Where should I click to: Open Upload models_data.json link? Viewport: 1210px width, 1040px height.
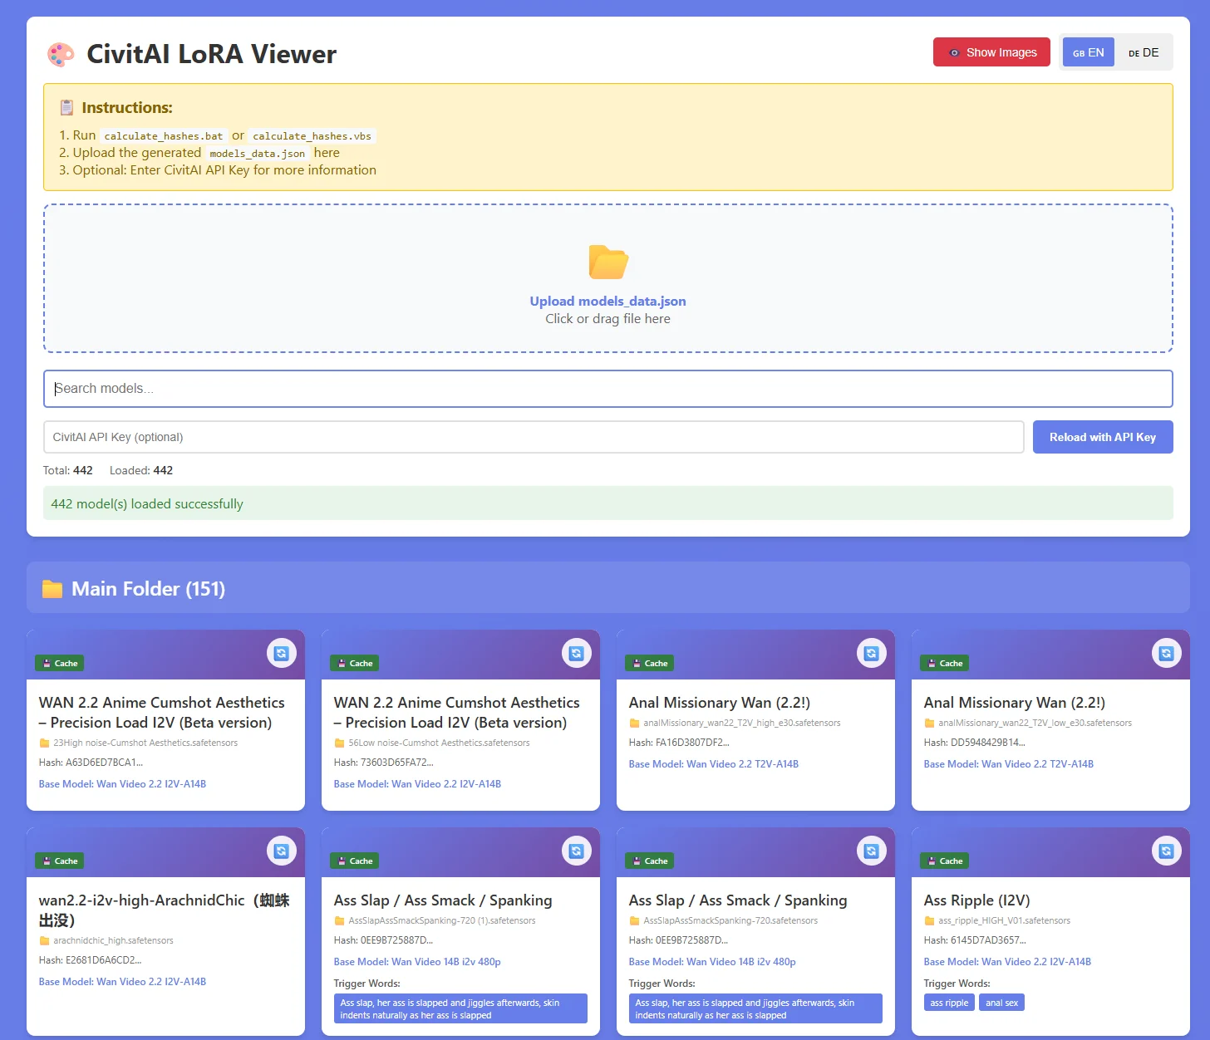[608, 302]
